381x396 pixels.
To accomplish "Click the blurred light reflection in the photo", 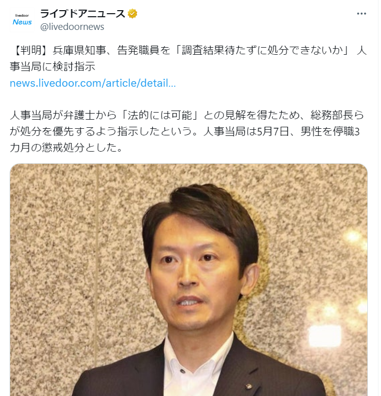I will pos(325,335).
